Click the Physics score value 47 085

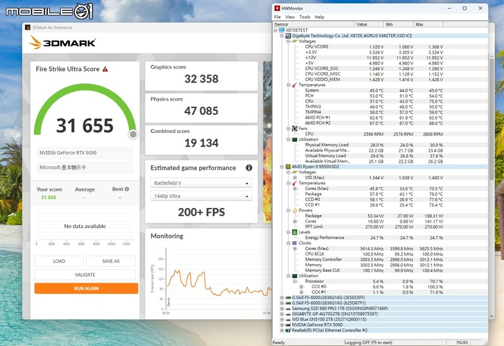pos(201,111)
